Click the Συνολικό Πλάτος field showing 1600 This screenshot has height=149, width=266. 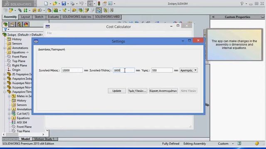(x=124, y=70)
